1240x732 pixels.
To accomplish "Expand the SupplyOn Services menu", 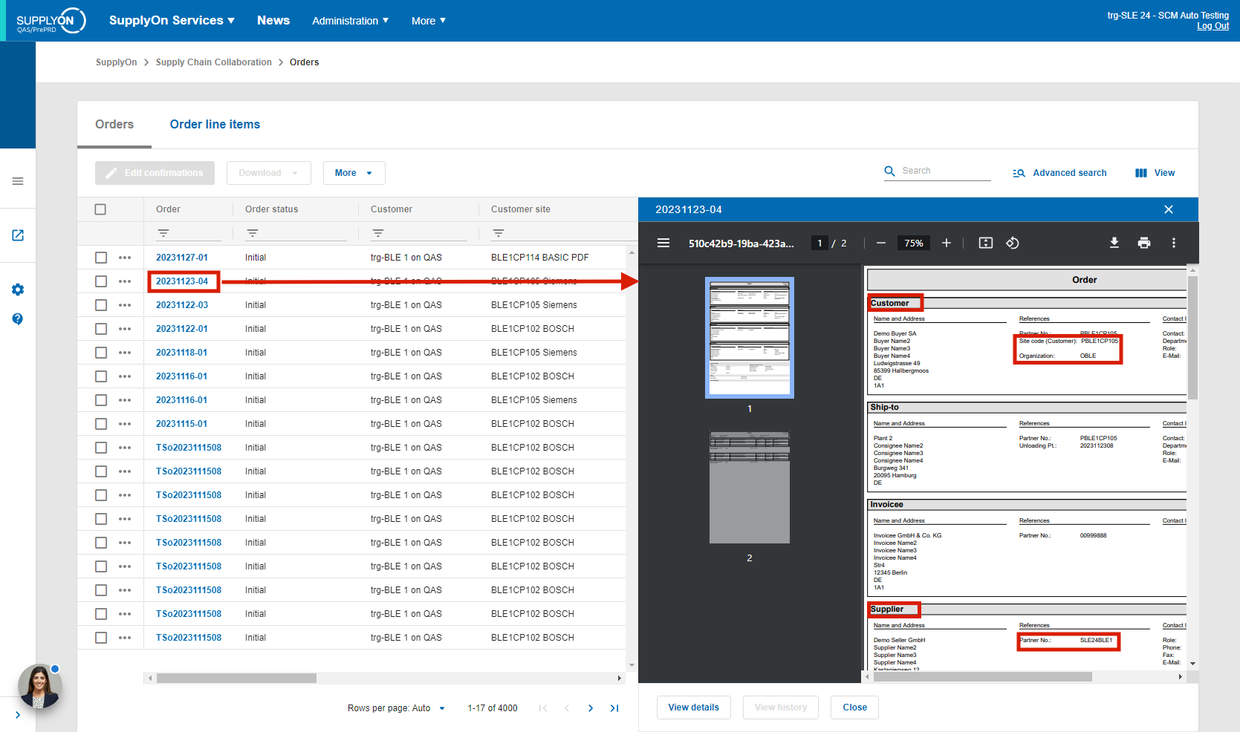I will (x=172, y=21).
